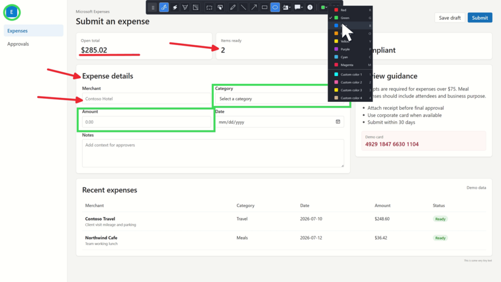Click the Ready status for Contoso Travel
This screenshot has height=282, width=501.
pos(440,219)
